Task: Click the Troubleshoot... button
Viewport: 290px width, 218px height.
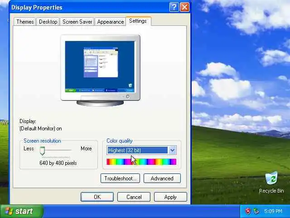Action: (120, 178)
